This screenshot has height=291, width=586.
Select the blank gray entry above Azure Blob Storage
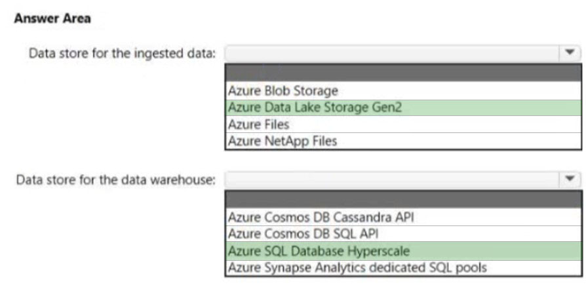coord(403,73)
